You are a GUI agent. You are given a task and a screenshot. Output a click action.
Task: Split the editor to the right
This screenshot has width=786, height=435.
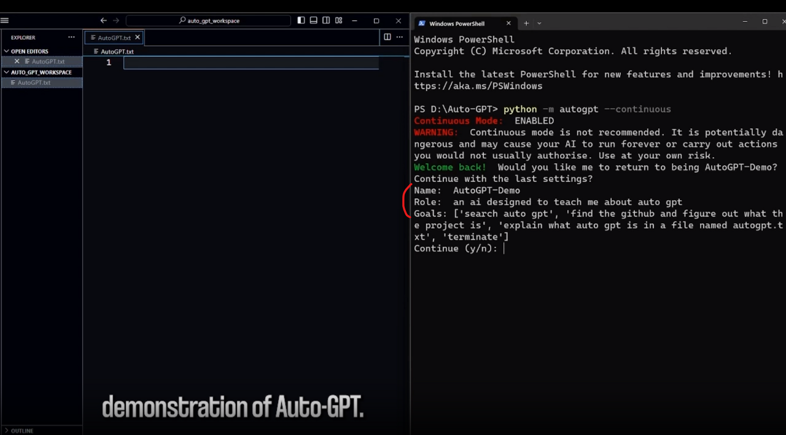click(387, 37)
